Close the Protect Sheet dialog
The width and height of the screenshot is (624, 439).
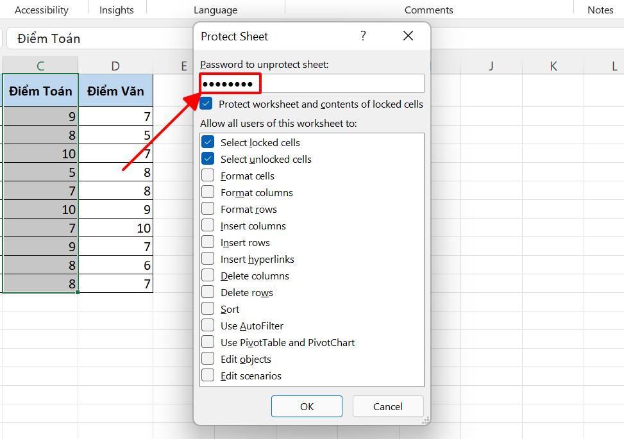(x=408, y=36)
